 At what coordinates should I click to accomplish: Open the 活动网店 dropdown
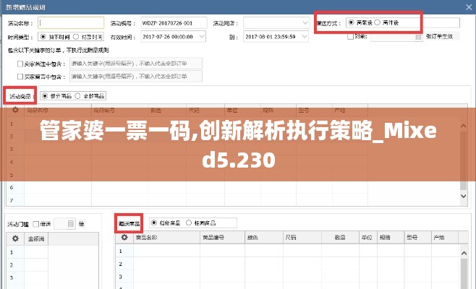coord(307,22)
